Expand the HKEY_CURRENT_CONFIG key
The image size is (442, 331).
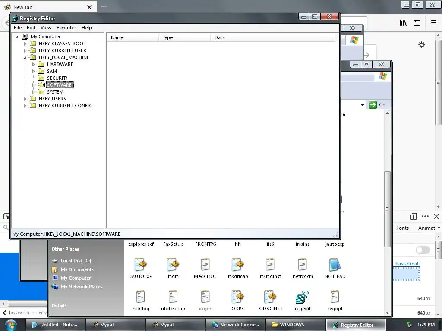click(x=25, y=106)
